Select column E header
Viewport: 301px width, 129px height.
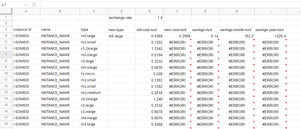pos(150,11)
